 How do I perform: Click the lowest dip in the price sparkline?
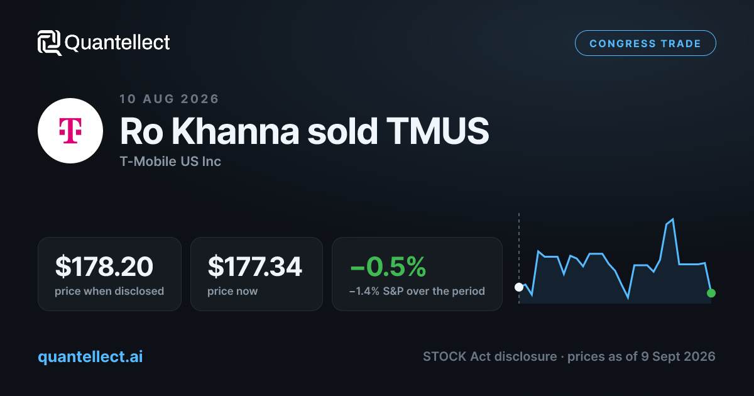click(x=628, y=298)
